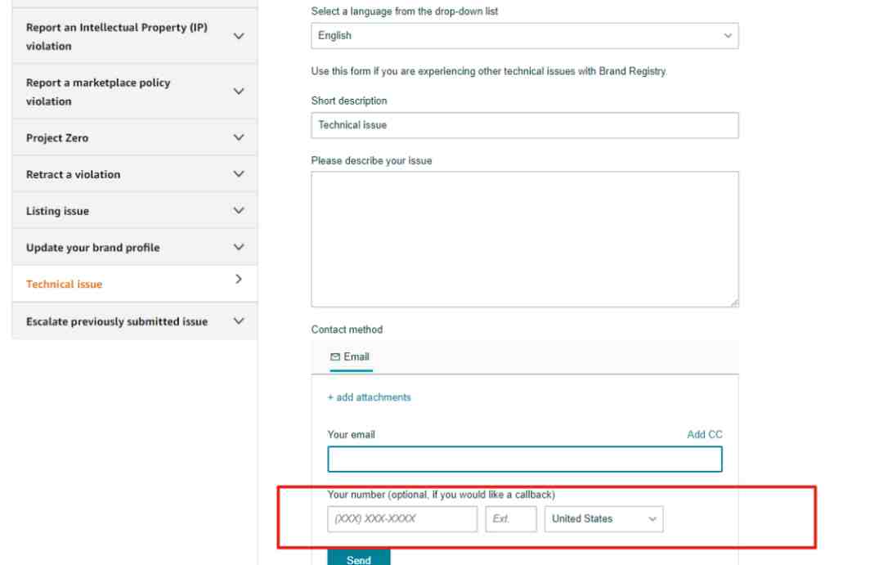Focus the Please describe your issue textarea
883x565 pixels.
pyautogui.click(x=524, y=240)
